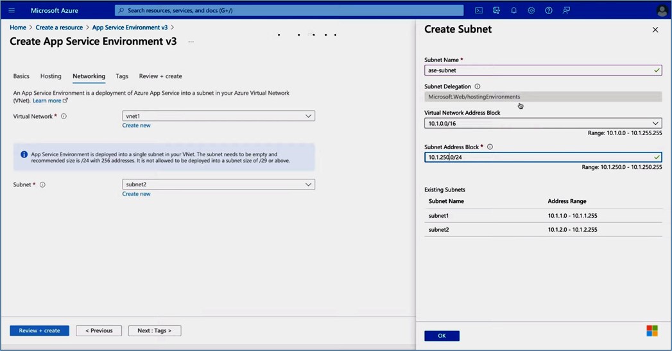
Task: Click into the Subnet Address Block field
Action: (x=543, y=158)
